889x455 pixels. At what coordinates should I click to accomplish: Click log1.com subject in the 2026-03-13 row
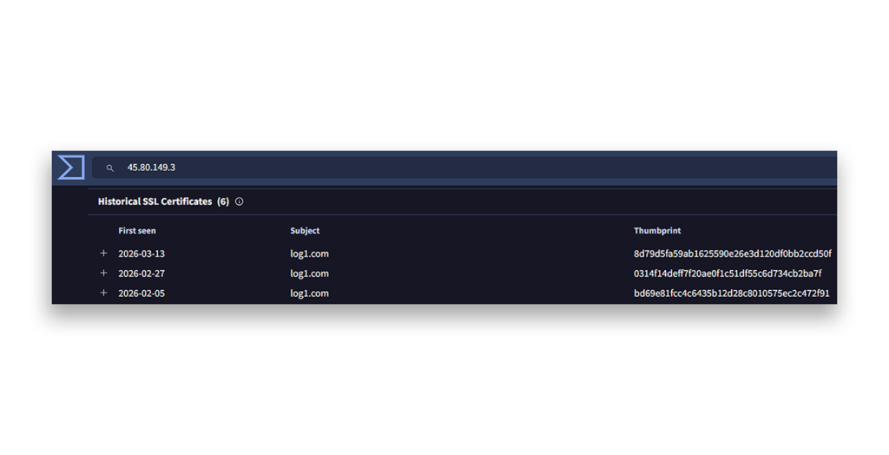310,254
